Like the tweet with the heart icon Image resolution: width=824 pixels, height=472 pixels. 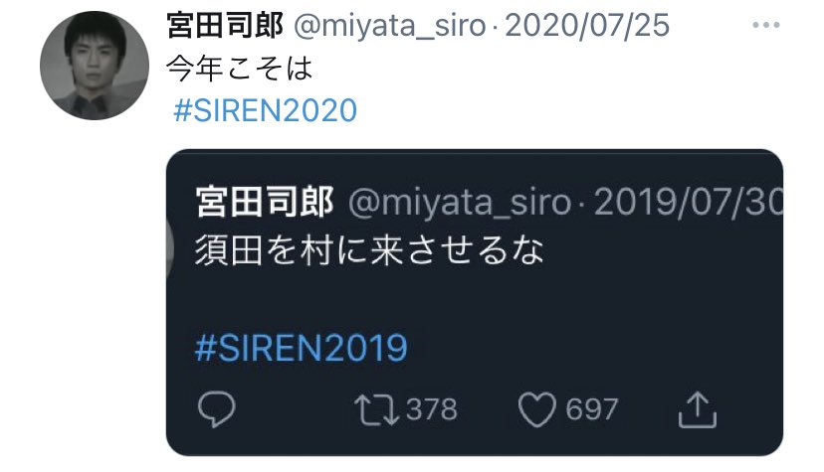[536, 409]
